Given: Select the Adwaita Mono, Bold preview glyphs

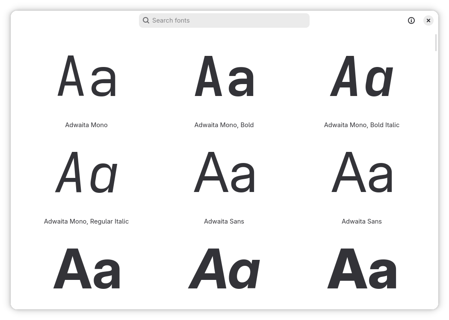Looking at the screenshot, I should pyautogui.click(x=224, y=77).
